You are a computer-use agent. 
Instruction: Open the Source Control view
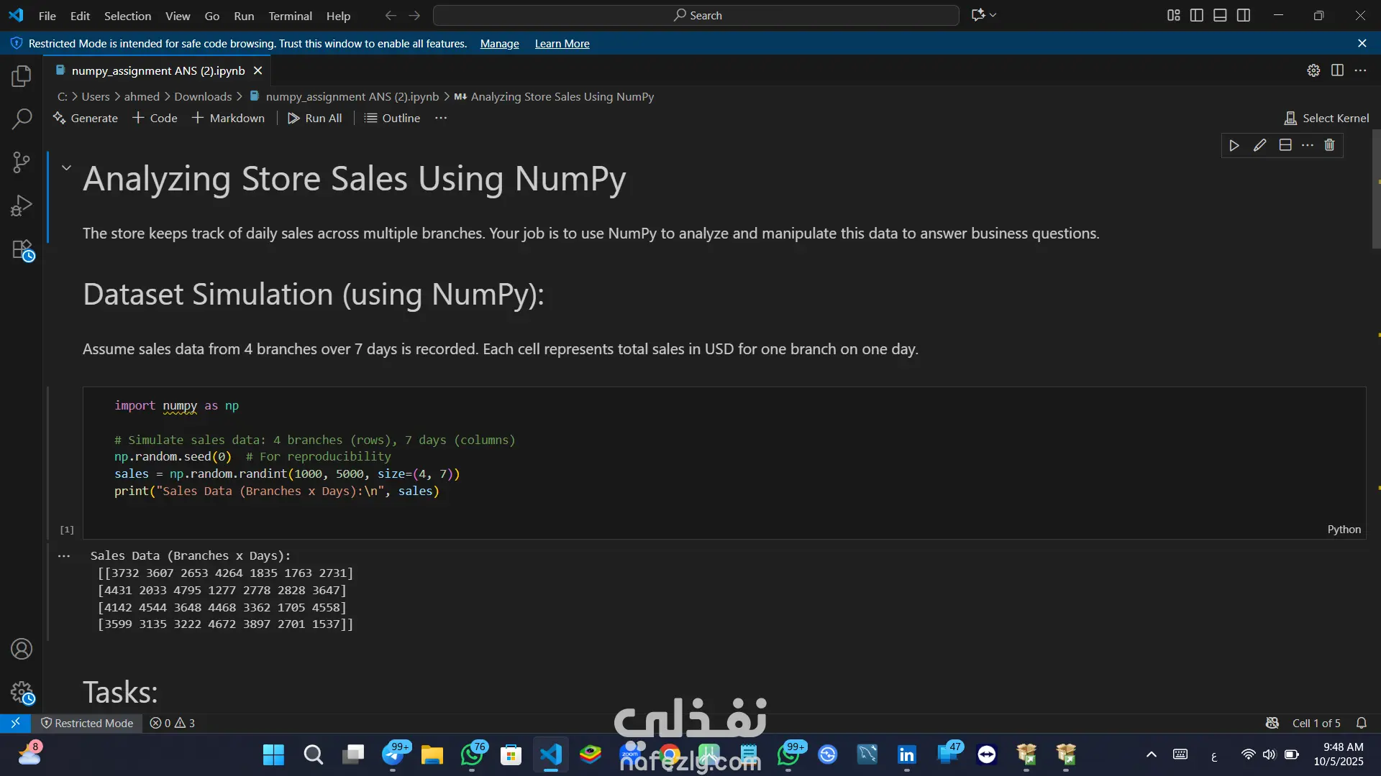(22, 162)
